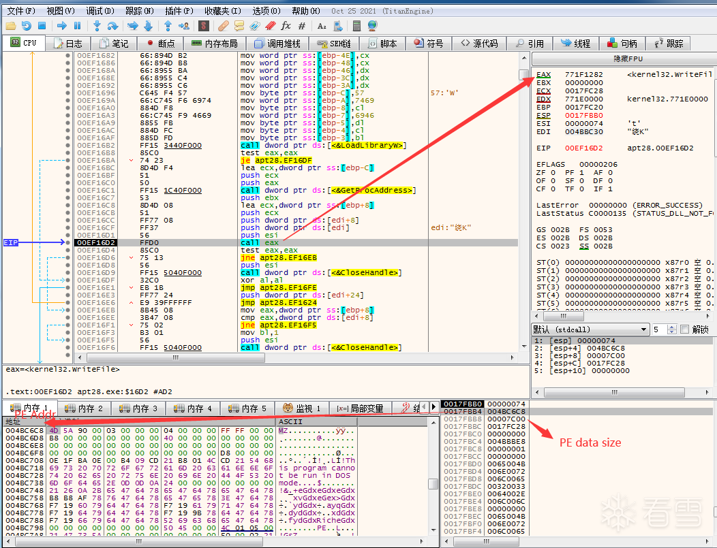Select stack entry 004BC6C8 at 0017FBB4

pyautogui.click(x=506, y=411)
